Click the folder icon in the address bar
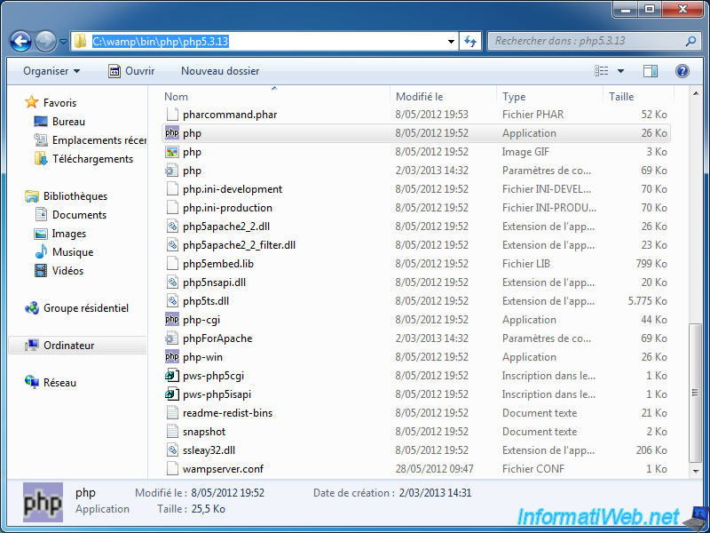Image resolution: width=710 pixels, height=533 pixels. click(80, 41)
